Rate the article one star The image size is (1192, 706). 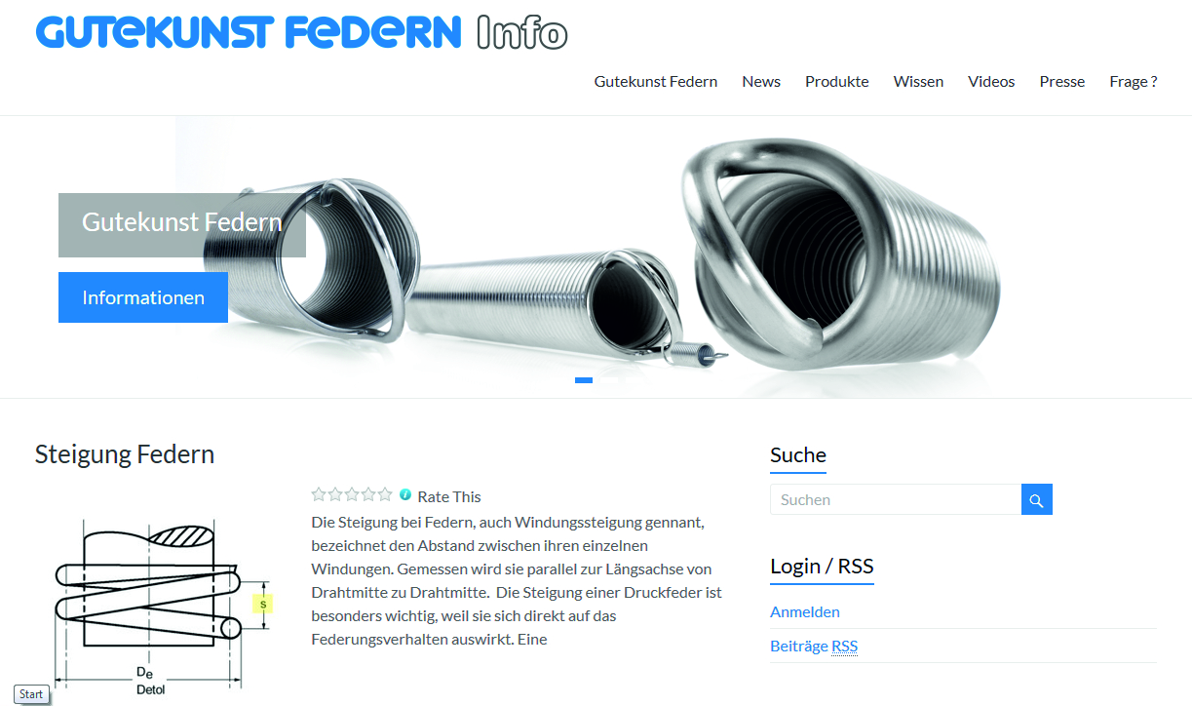(318, 494)
